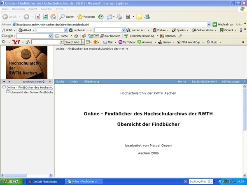Click the Refresh page icon
247x185 pixels.
click(46, 17)
